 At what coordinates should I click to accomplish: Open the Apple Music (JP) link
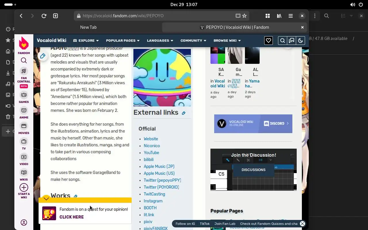pos(159,166)
